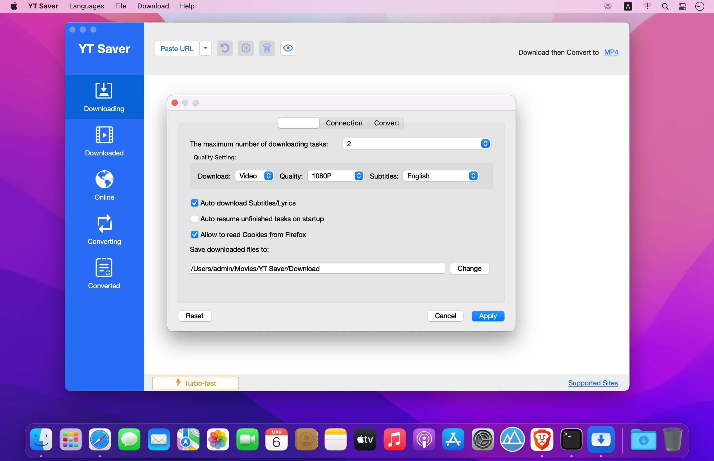Screen dimensions: 714x461
Task: Expand the Subtitles language dropdown
Action: point(473,176)
